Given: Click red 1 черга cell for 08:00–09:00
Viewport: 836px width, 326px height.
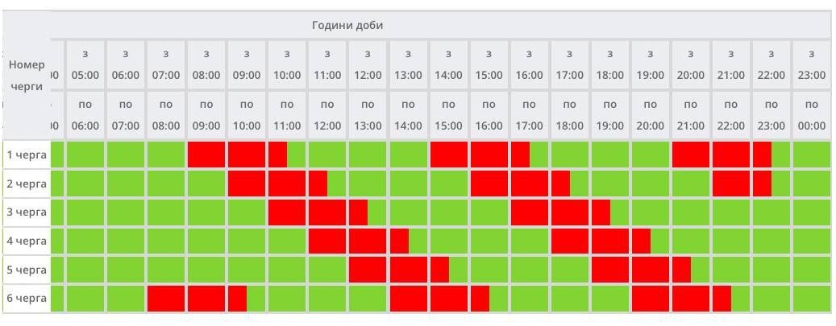Looking at the screenshot, I should 206,155.
